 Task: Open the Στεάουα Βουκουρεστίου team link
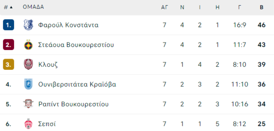[76, 45]
